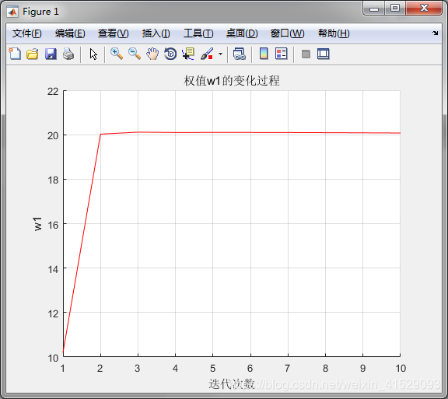Image resolution: width=448 pixels, height=399 pixels.
Task: Open the 帮助(H) menu
Action: tap(334, 33)
